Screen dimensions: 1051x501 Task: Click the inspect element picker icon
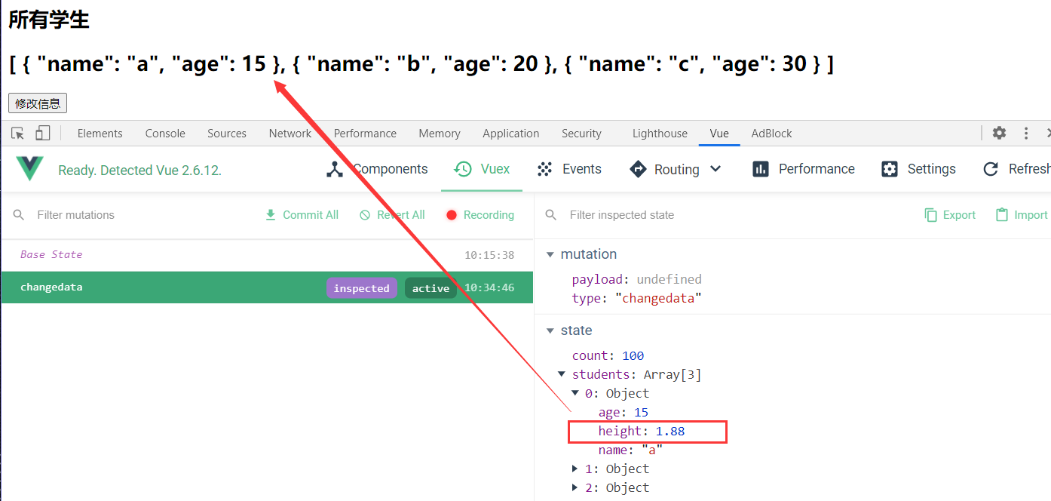[18, 134]
